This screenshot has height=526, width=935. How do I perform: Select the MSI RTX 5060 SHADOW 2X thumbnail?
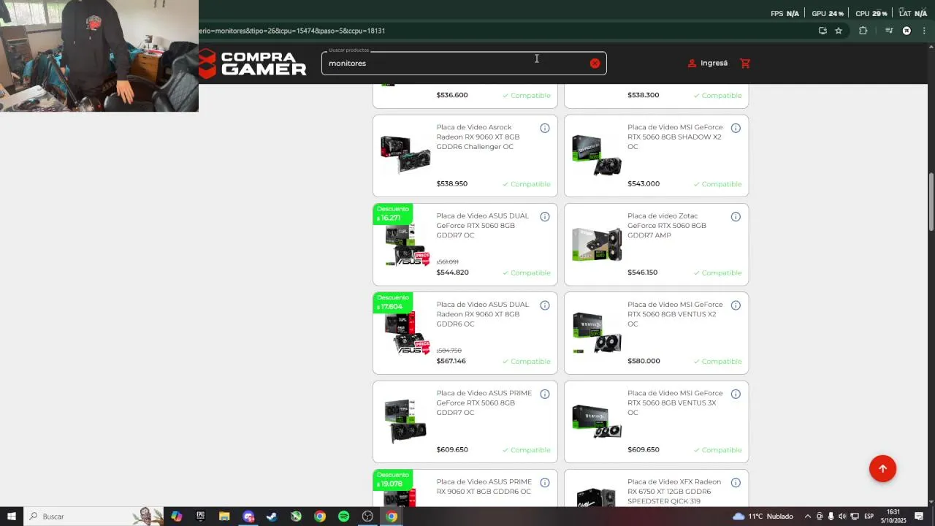(x=597, y=155)
